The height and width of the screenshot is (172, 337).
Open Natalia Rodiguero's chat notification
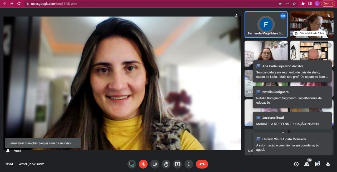[292, 97]
